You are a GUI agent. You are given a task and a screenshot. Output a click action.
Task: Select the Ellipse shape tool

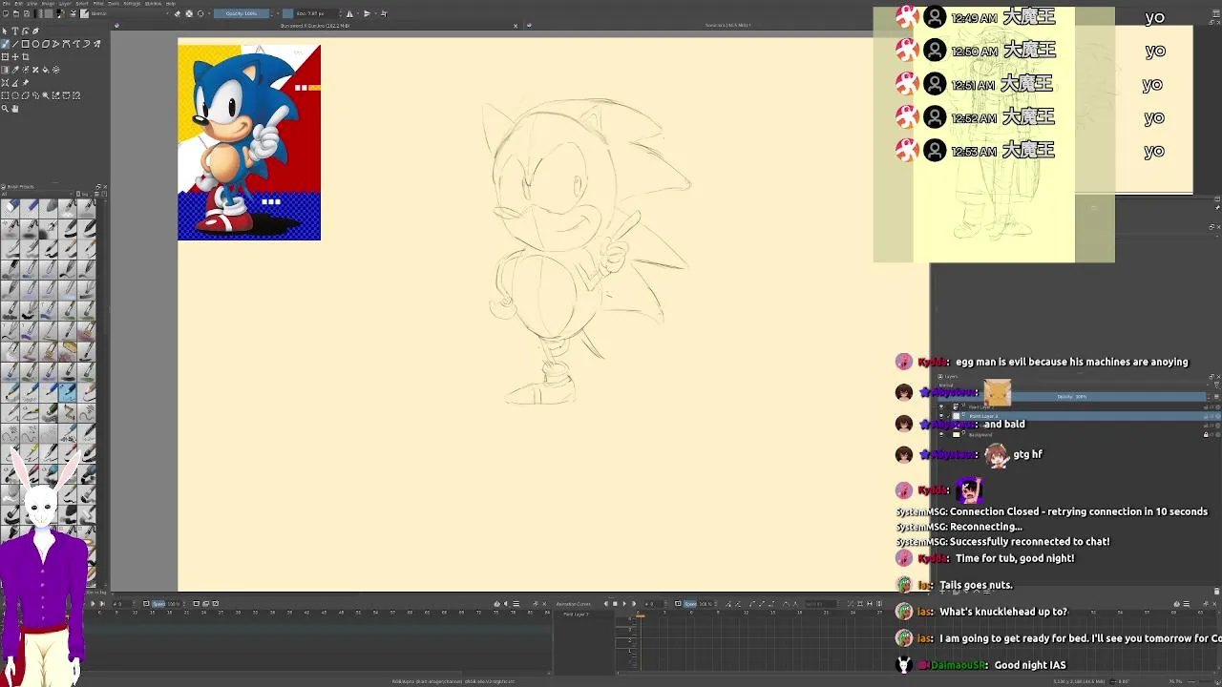tap(35, 44)
